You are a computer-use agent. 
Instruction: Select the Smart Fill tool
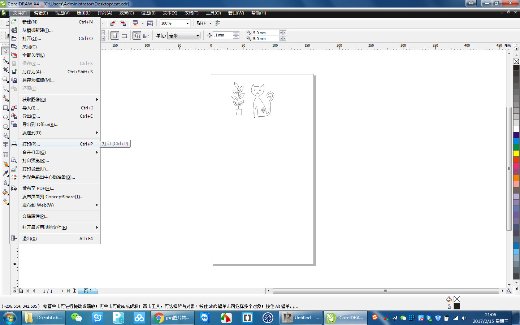tap(5, 98)
